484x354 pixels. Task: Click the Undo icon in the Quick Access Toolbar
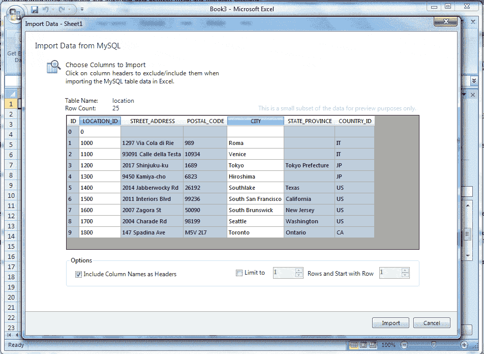[46, 9]
